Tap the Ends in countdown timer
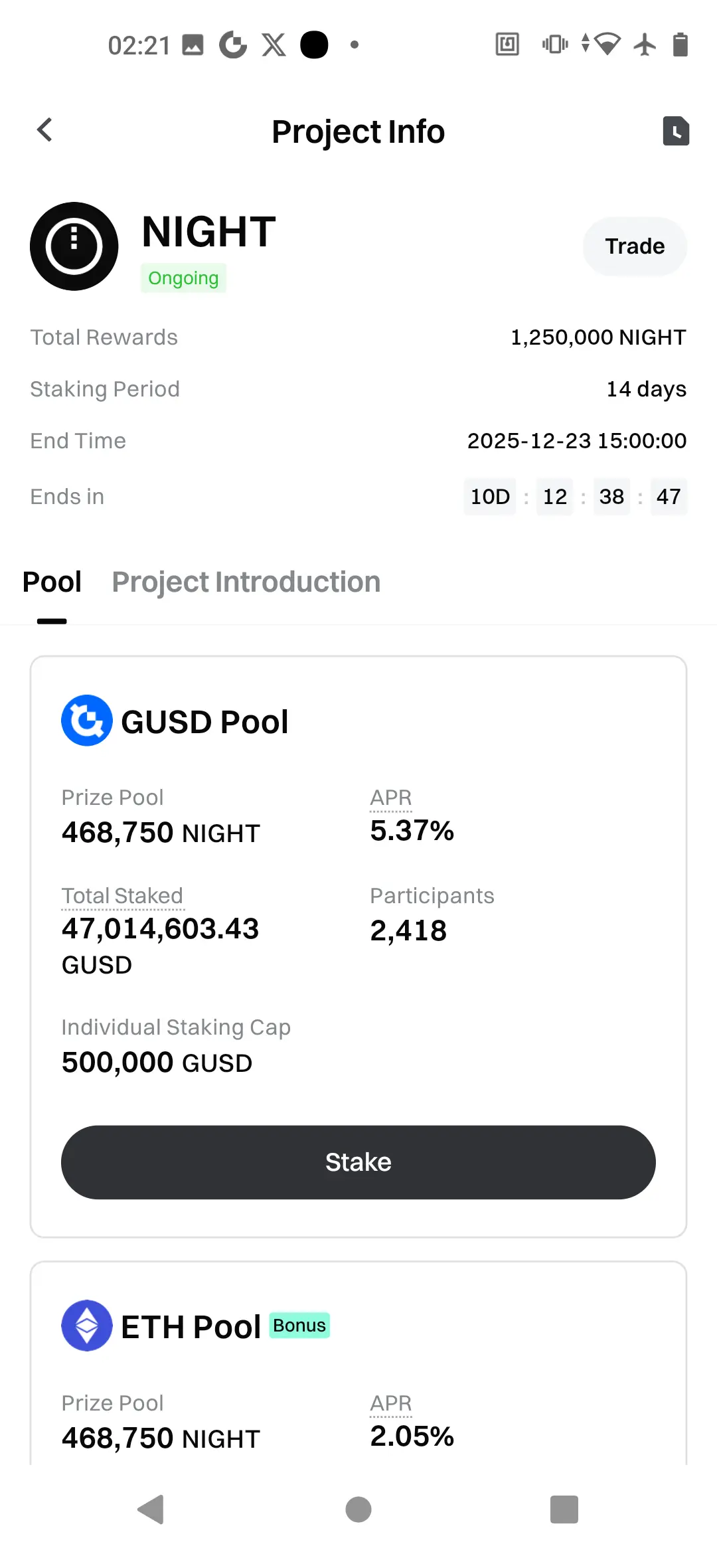The height and width of the screenshot is (1554, 717). click(x=575, y=497)
